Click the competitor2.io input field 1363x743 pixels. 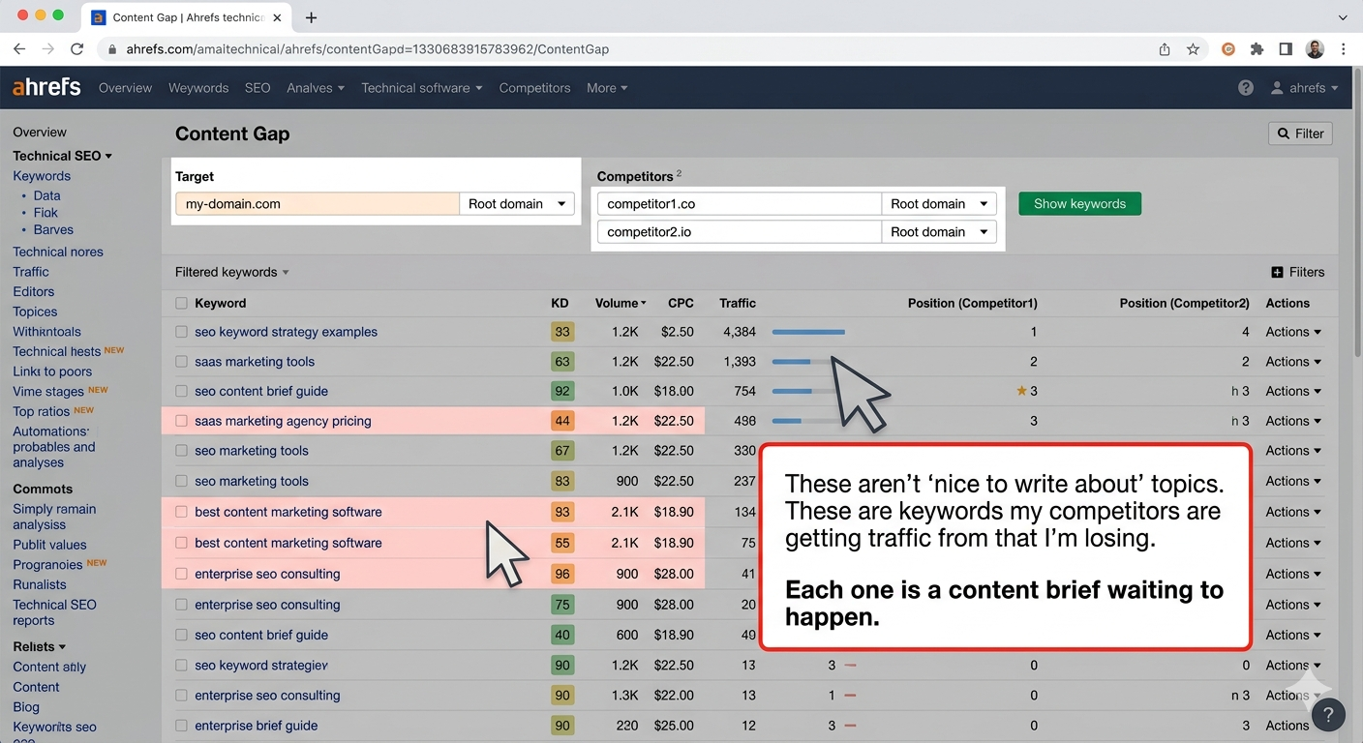click(740, 232)
